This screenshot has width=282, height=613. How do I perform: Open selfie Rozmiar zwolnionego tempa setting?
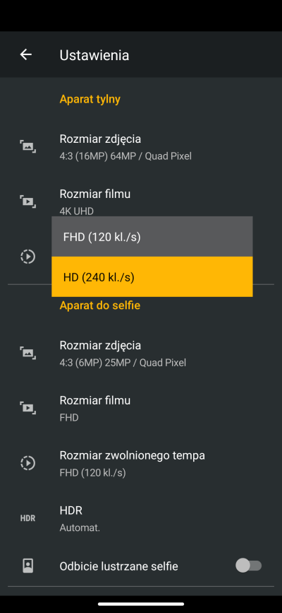point(141,463)
